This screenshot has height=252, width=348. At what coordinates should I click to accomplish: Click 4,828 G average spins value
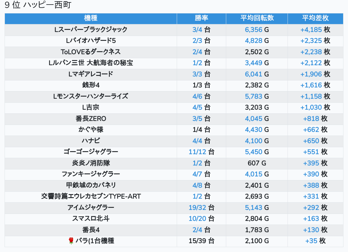pos(257,41)
